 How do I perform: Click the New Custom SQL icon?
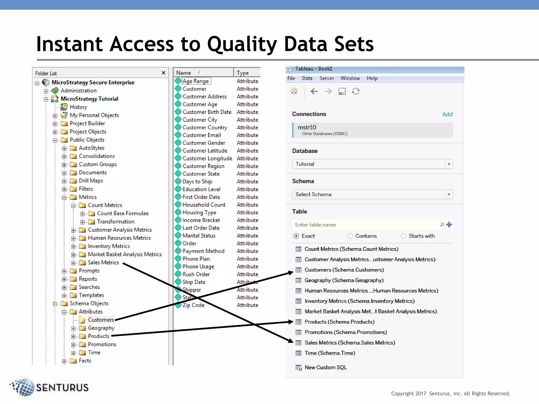[298, 367]
